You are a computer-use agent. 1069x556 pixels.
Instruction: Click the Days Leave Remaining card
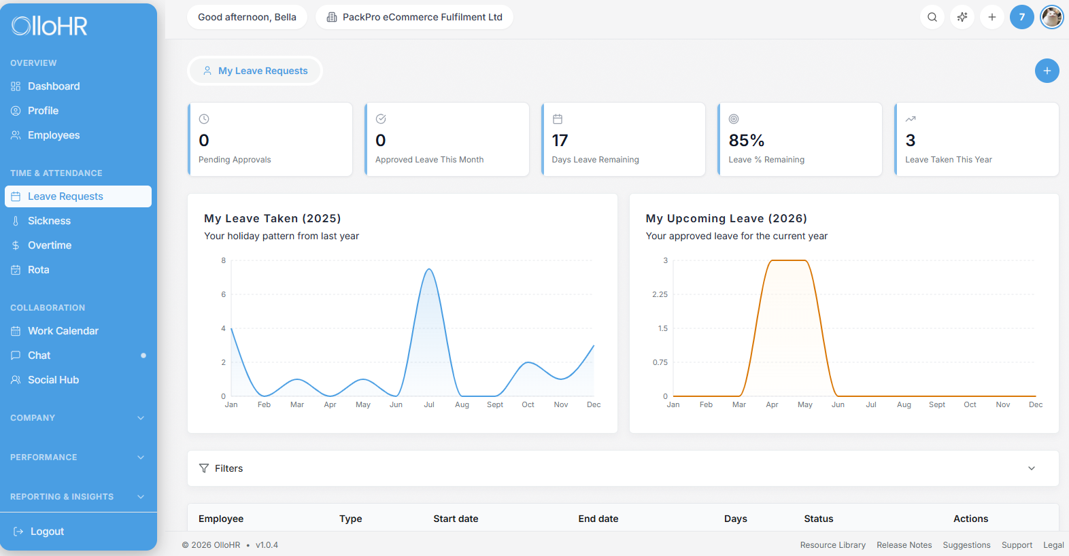pos(623,139)
